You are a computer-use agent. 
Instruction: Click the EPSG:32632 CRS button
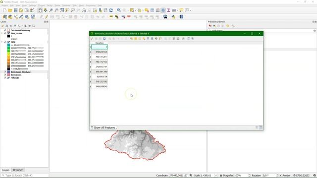[301, 176]
